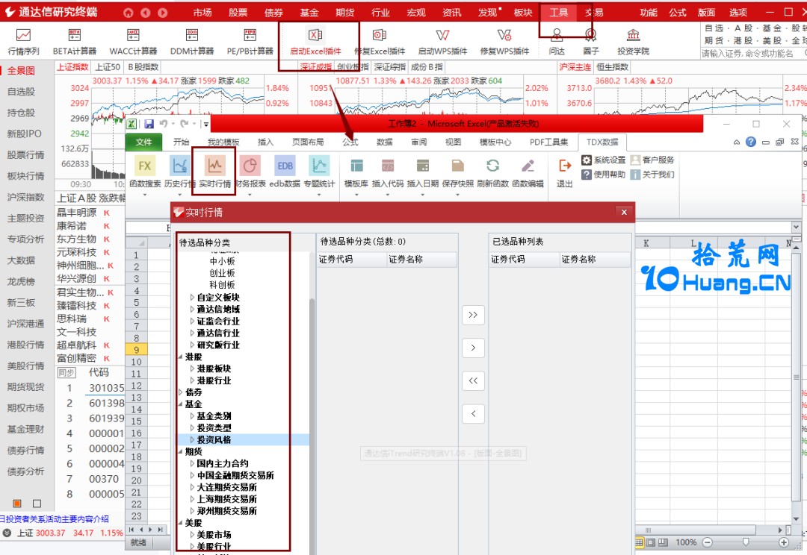This screenshot has width=807, height=555.
Task: Click the security search input box
Action: coord(753,54)
